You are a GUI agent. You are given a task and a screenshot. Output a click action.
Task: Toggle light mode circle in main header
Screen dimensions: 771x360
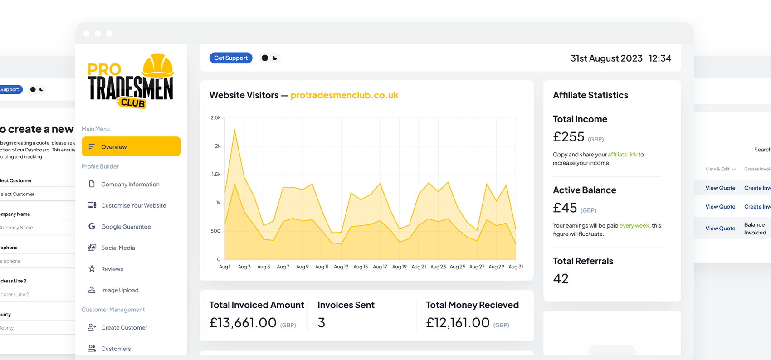(x=265, y=58)
